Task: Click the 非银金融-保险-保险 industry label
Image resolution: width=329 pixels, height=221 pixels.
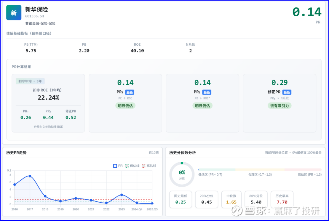Action: [x=40, y=23]
